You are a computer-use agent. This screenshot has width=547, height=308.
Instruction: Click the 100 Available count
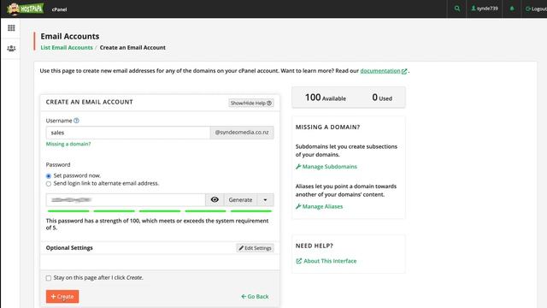[326, 98]
